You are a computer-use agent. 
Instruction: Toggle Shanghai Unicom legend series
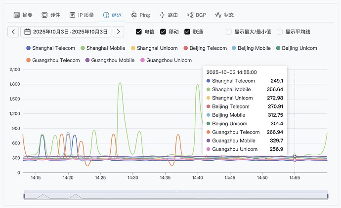(154, 48)
